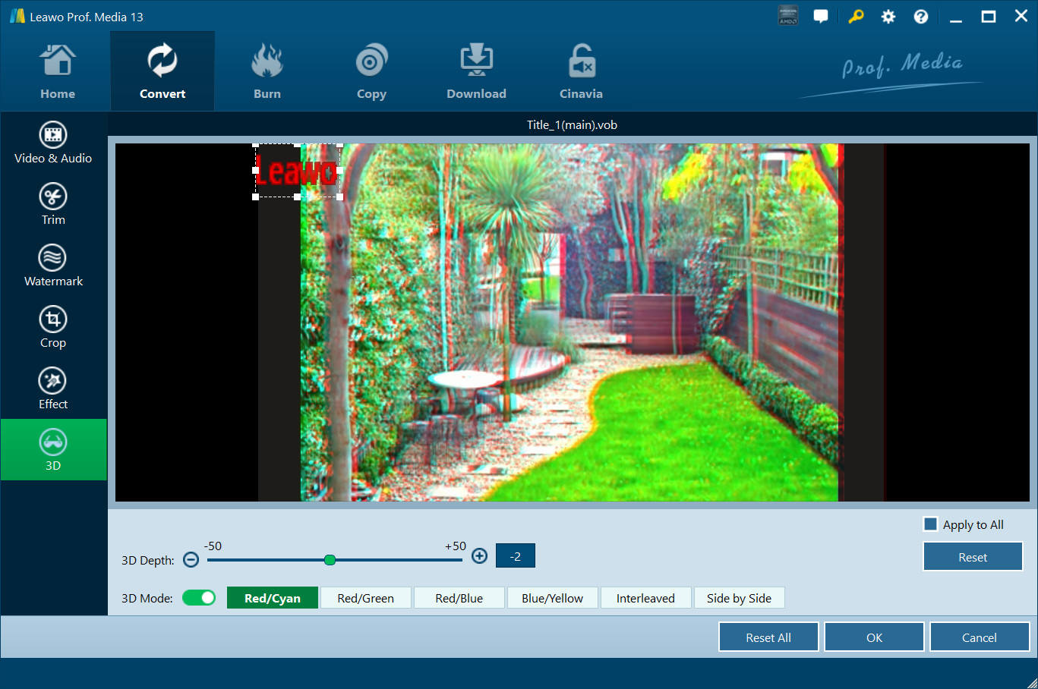Open the Watermark panel

[x=53, y=266]
